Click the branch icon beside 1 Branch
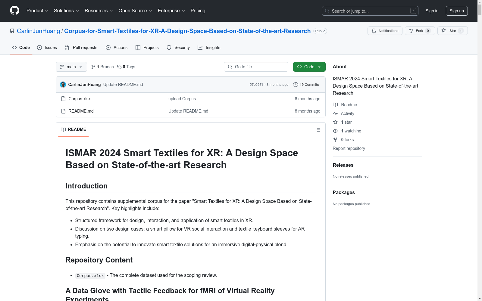 coord(93,67)
